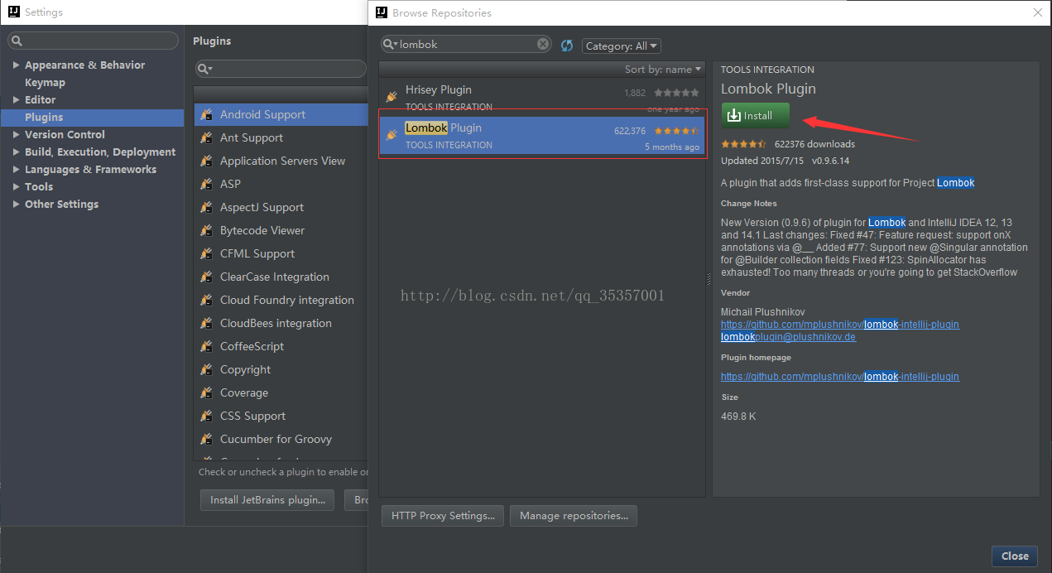Click the Install button for Lombok Plugin
Screen dimensions: 1052x573
[755, 116]
